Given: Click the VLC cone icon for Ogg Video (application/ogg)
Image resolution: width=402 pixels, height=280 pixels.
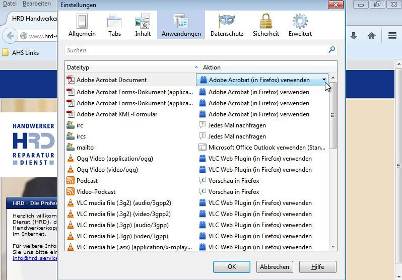Looking at the screenshot, I should click(70, 159).
